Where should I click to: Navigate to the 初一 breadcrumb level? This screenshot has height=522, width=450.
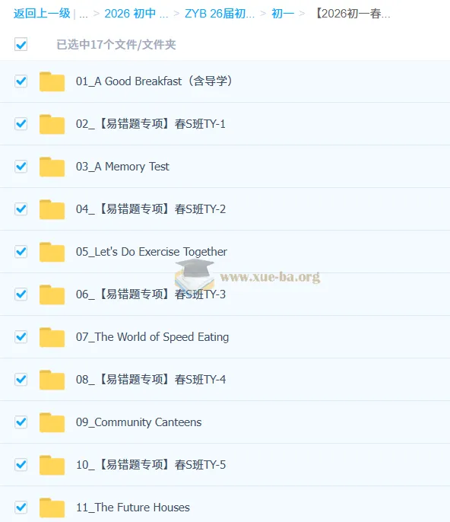283,14
